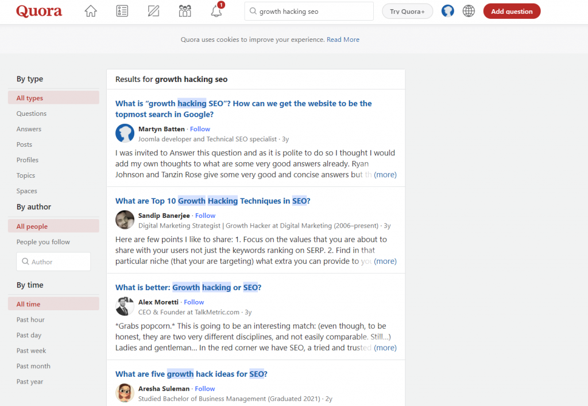Click 'Results for growth hacking seo' header
Image resolution: width=588 pixels, height=406 pixels.
click(x=171, y=79)
